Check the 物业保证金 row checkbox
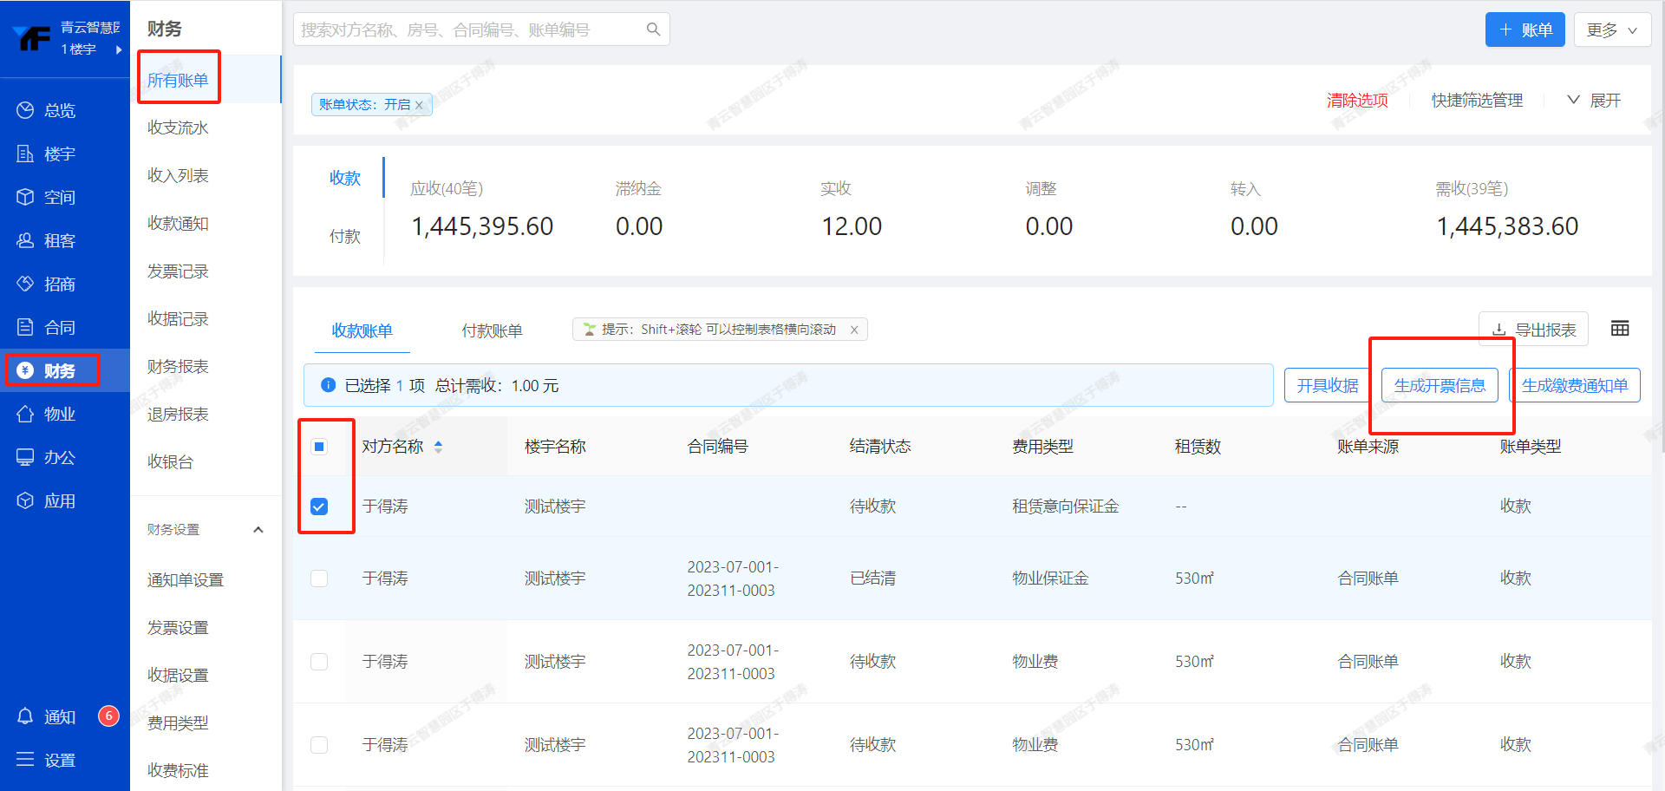This screenshot has height=791, width=1665. (x=319, y=579)
